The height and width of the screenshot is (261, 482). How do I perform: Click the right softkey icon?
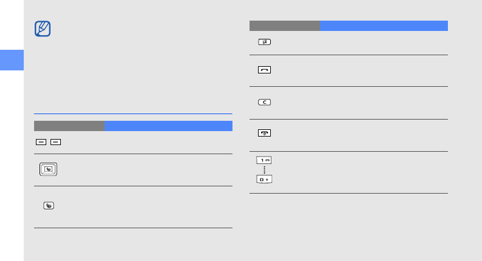click(x=55, y=141)
